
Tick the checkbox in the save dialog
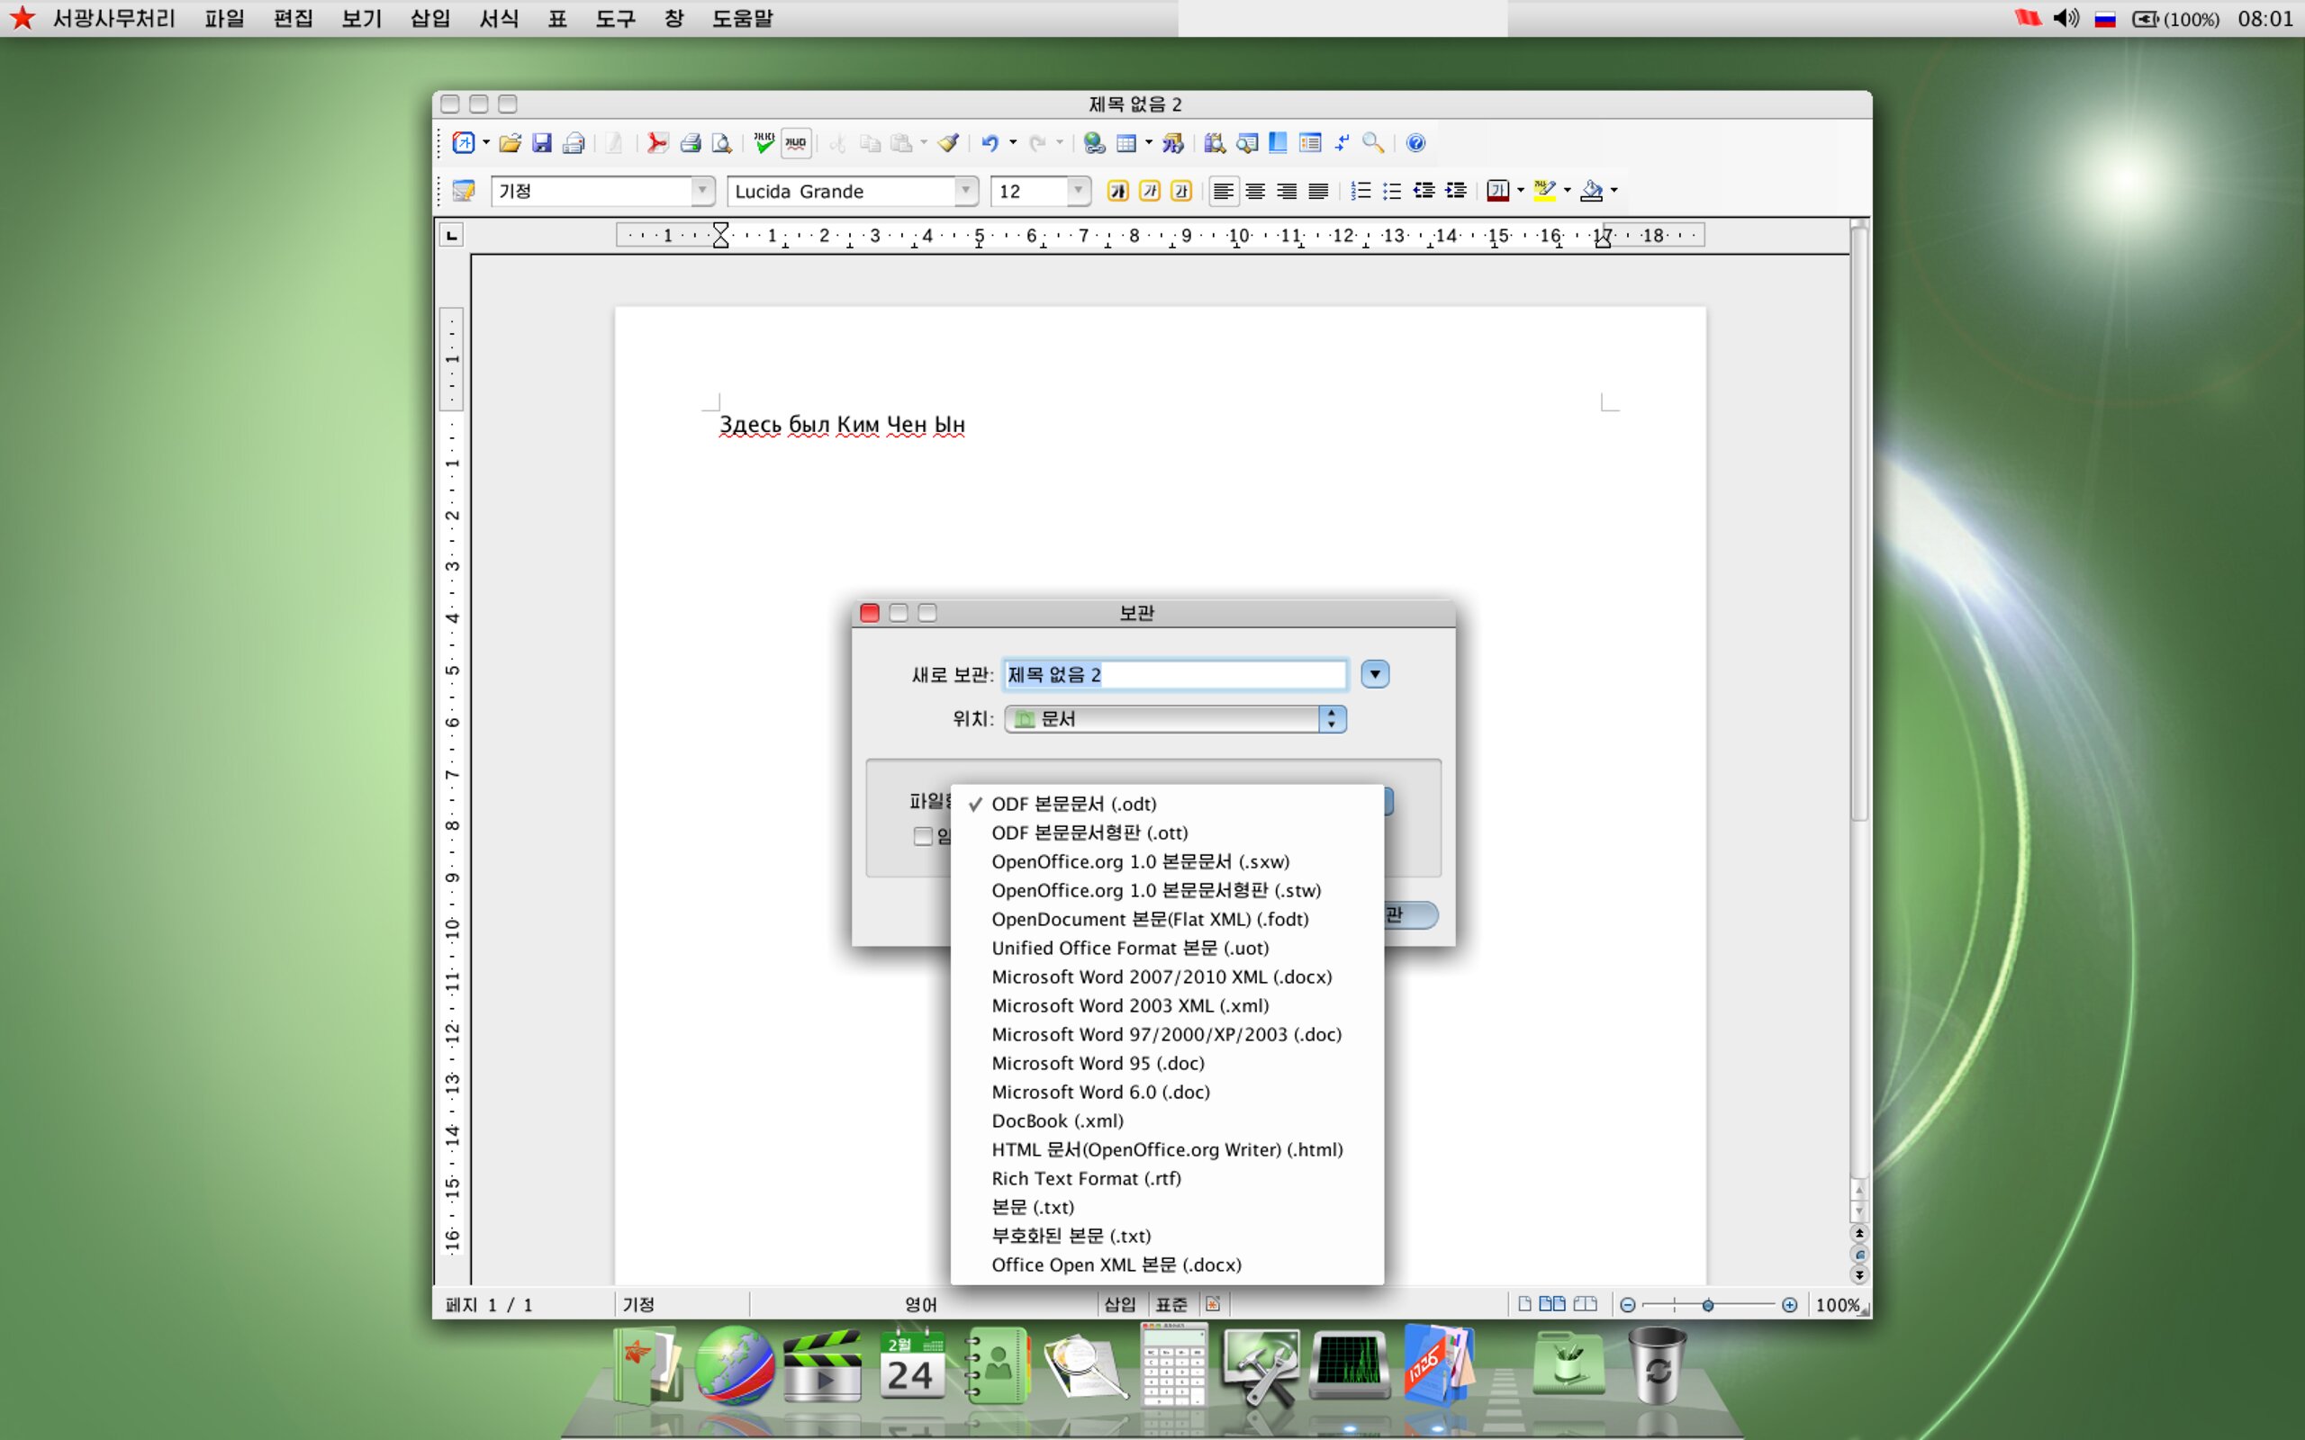921,836
